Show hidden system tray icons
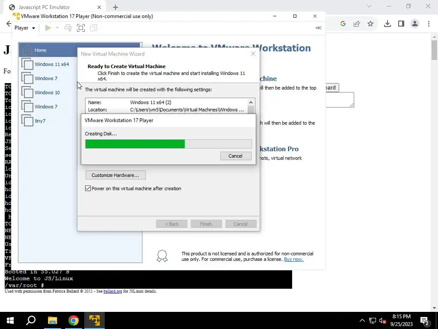 point(362,320)
